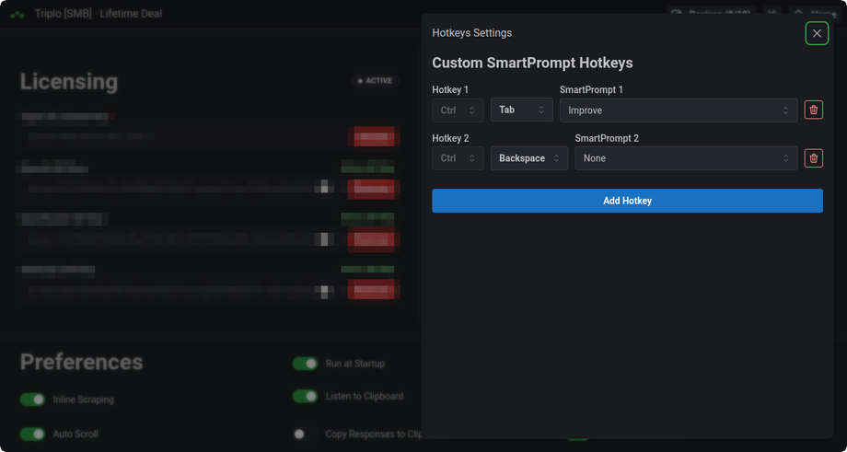Click the Preferences section heading
Screen dimensions: 847x452
tap(82, 363)
